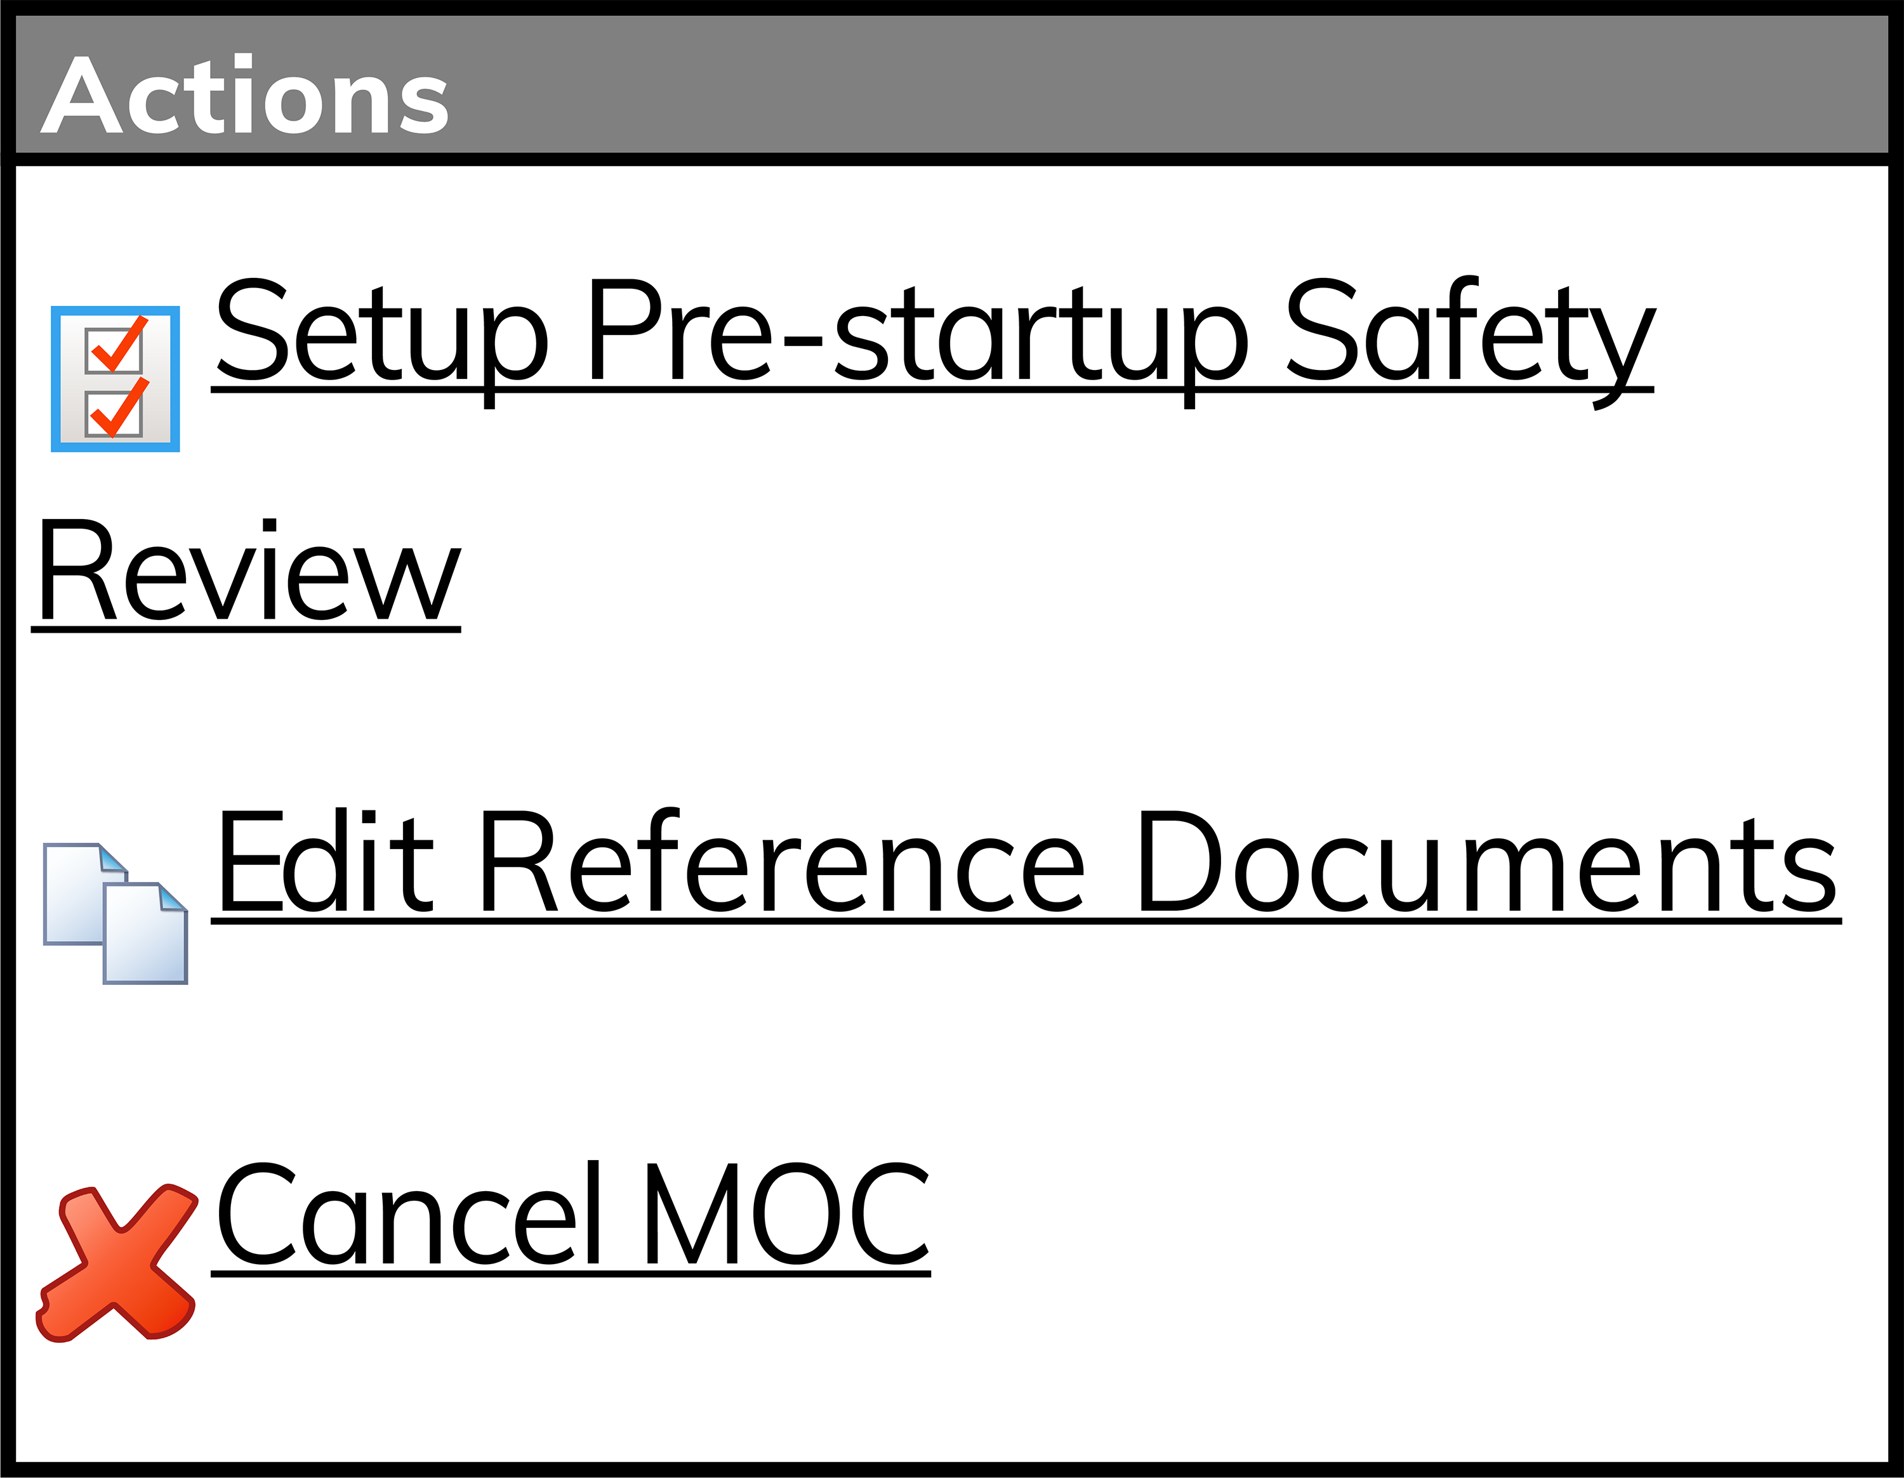Open the Edit Reference Documents link
This screenshot has height=1478, width=1904.
pos(1026,862)
